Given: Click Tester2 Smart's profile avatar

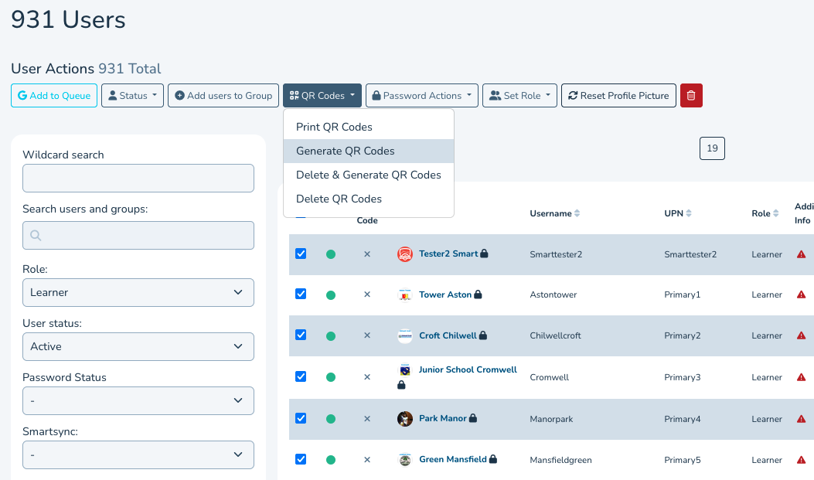Looking at the screenshot, I should 405,254.
